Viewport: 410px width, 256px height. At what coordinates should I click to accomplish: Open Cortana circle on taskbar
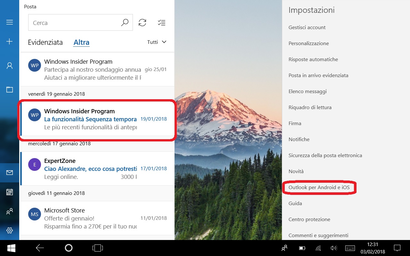[69, 248]
